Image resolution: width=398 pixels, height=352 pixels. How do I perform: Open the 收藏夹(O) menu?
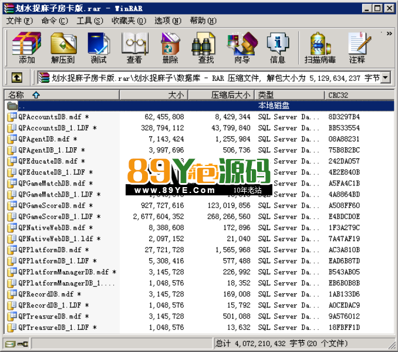[x=129, y=21]
